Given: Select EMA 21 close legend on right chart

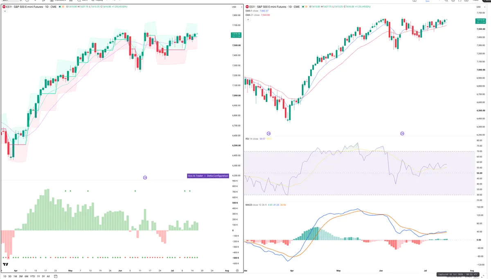Looking at the screenshot, I should pos(253,15).
